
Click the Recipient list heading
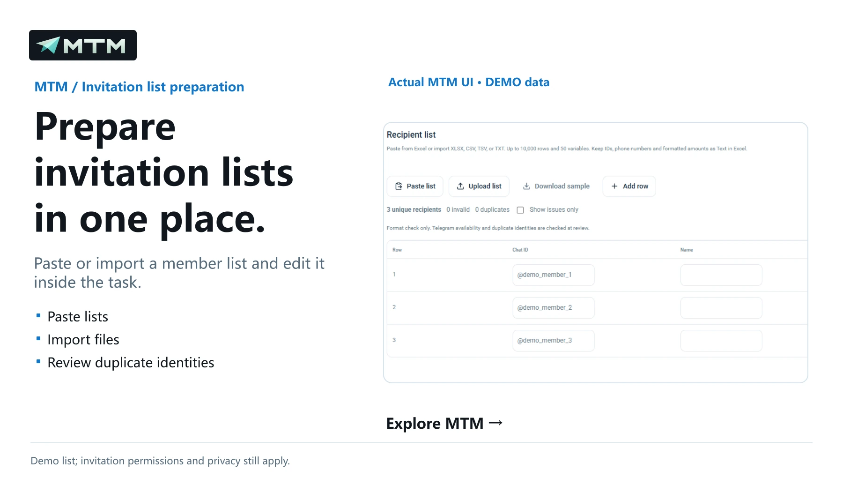411,134
